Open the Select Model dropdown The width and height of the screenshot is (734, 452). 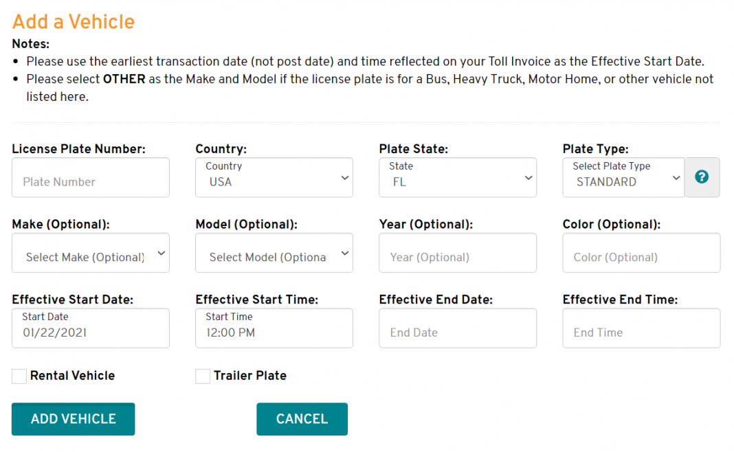click(274, 253)
